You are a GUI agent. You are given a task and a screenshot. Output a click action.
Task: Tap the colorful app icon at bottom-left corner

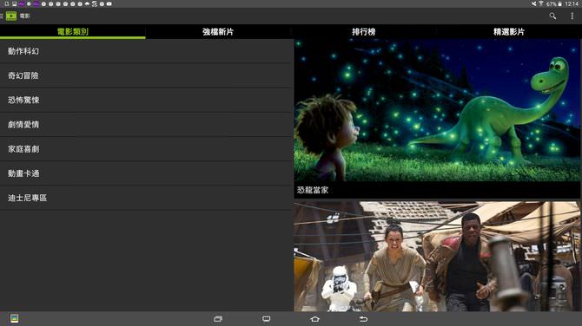click(x=14, y=318)
